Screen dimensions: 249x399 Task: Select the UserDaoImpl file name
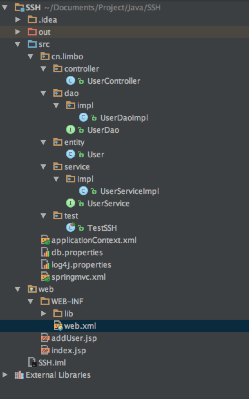(x=124, y=118)
